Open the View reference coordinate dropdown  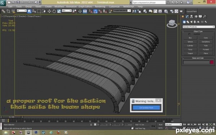67,10
